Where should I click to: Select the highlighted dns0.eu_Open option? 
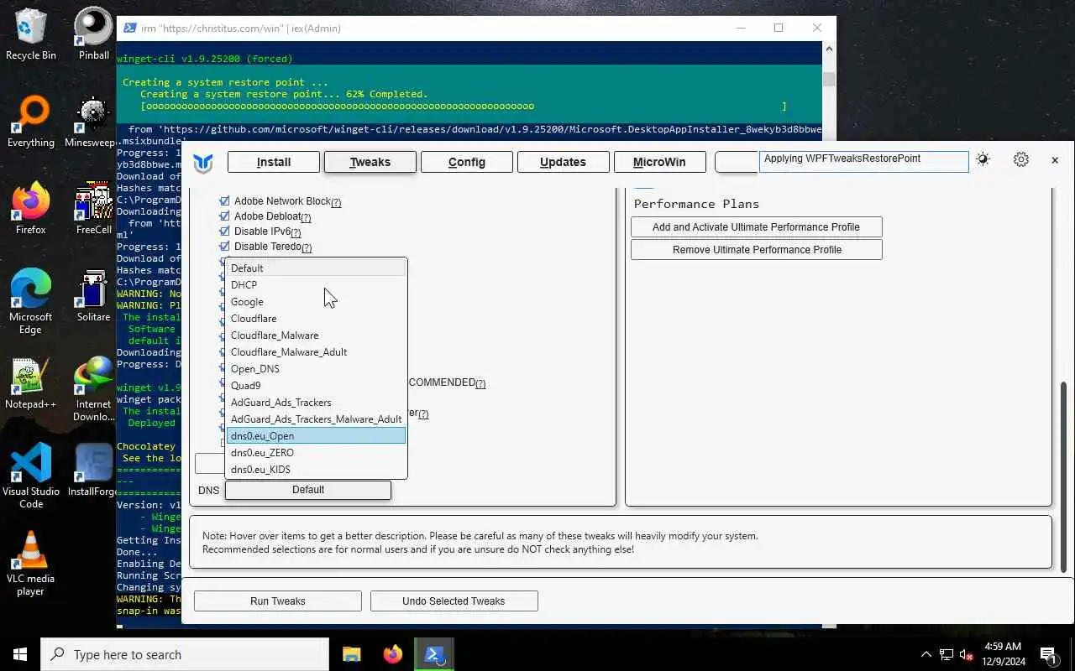pyautogui.click(x=316, y=436)
